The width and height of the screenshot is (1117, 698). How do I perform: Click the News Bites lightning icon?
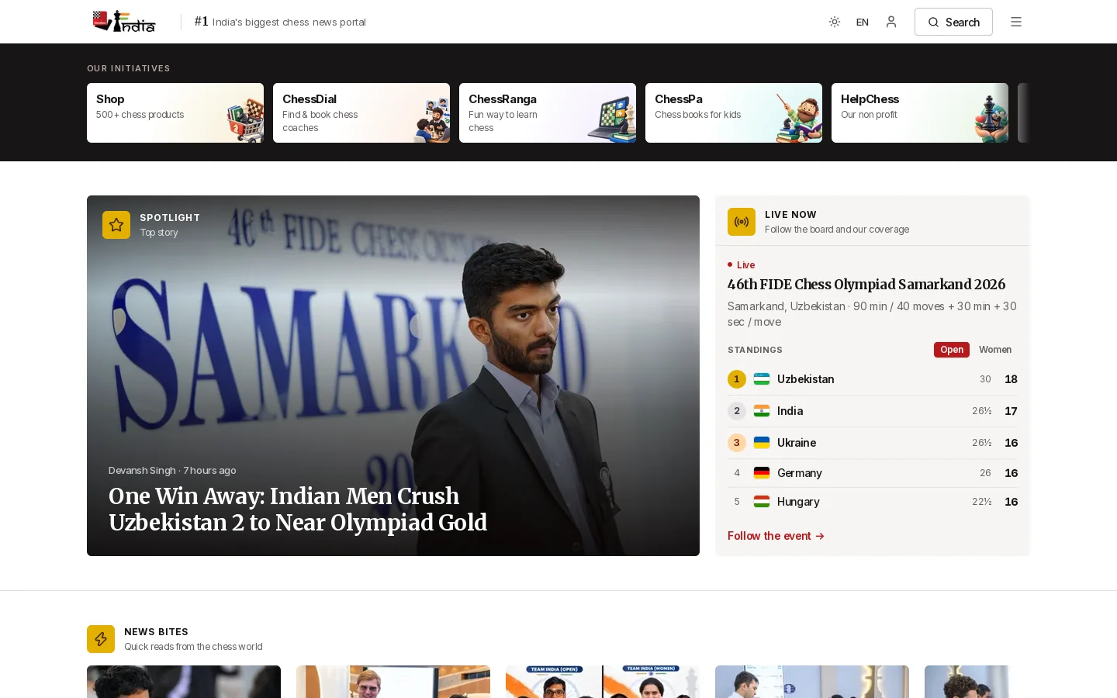coord(101,639)
